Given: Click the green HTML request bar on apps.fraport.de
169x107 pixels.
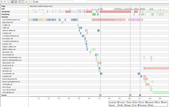Looking at the screenshot, I should [62, 23].
